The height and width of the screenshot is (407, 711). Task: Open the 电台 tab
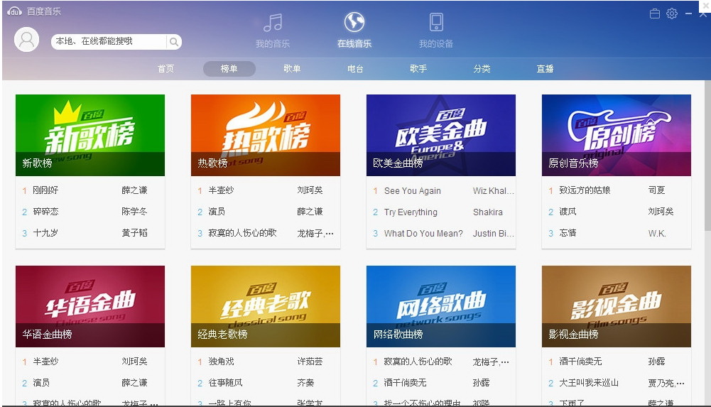coord(355,69)
